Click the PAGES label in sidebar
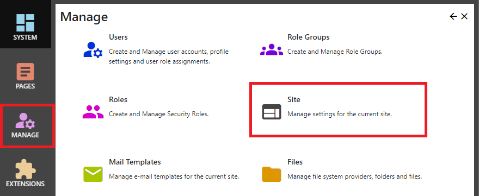 26,86
